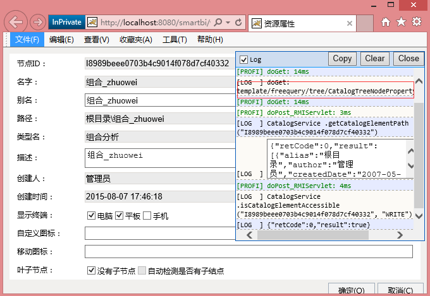
Task: Open the browser Home page icon
Action: tap(386, 22)
